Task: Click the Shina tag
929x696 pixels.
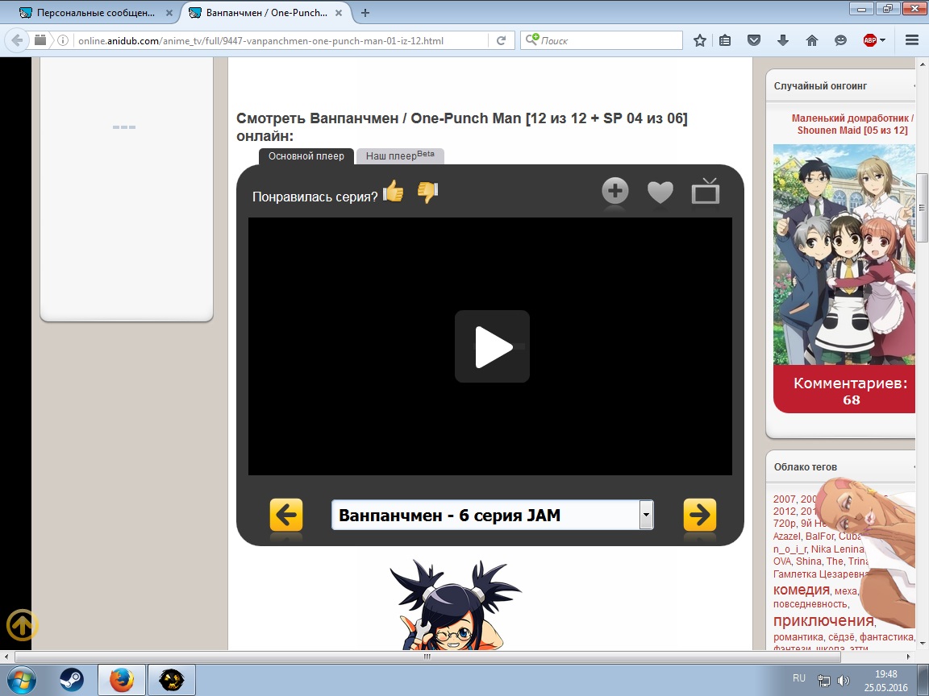Action: pos(809,561)
